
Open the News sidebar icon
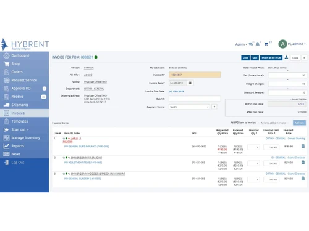click(6, 154)
